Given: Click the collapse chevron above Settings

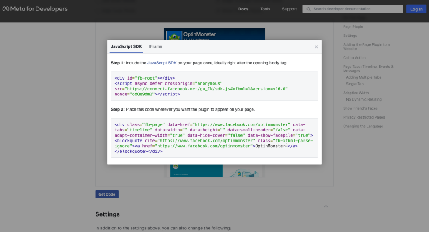Looking at the screenshot, I should click(x=326, y=206).
